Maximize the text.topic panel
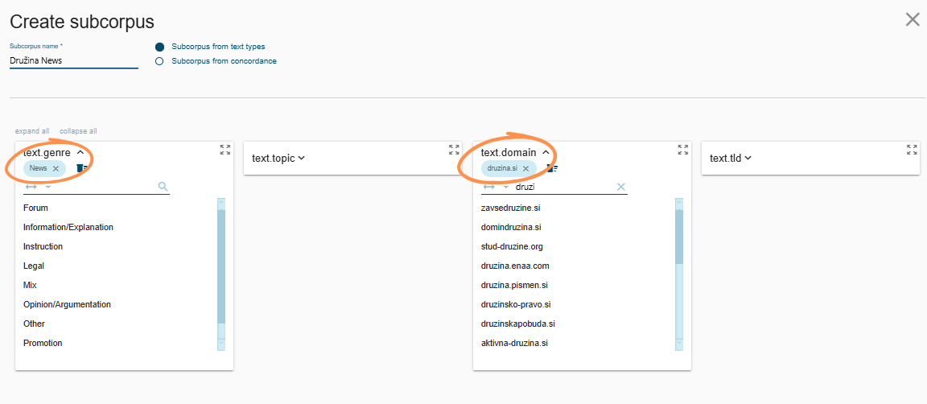This screenshot has width=927, height=404. 454,150
